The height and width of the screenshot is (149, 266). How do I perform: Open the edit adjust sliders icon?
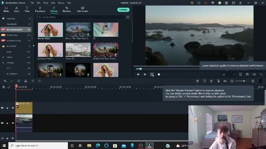32,81
